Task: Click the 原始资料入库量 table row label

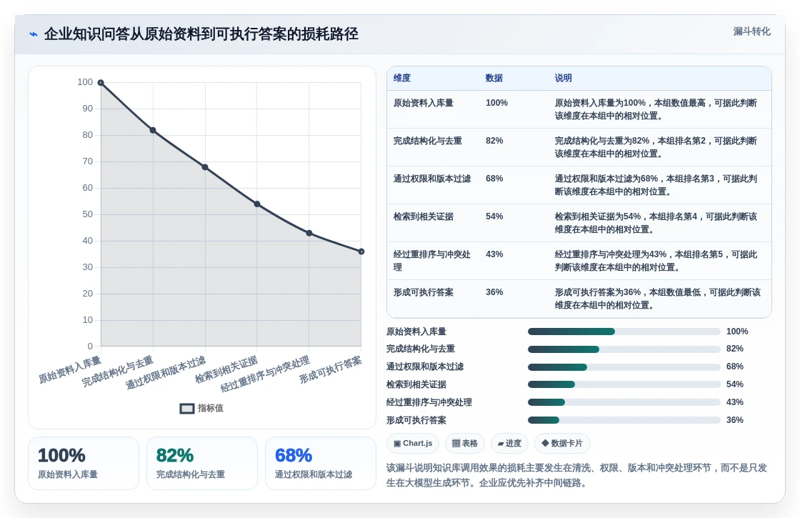Action: click(424, 103)
